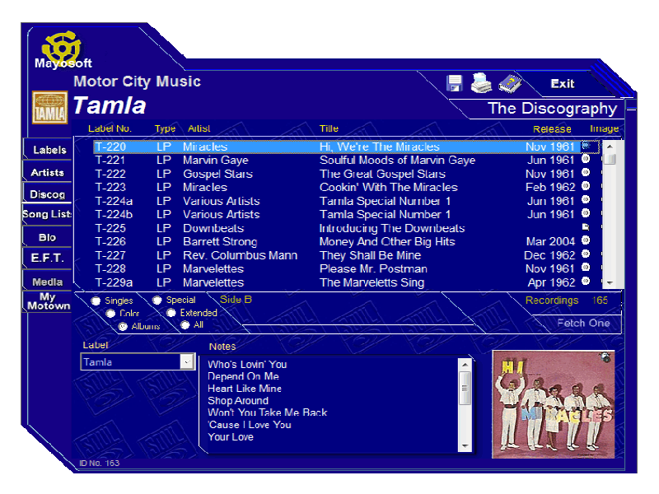659x494 pixels.
Task: Click the image icon for T-225 row
Action: 586,227
